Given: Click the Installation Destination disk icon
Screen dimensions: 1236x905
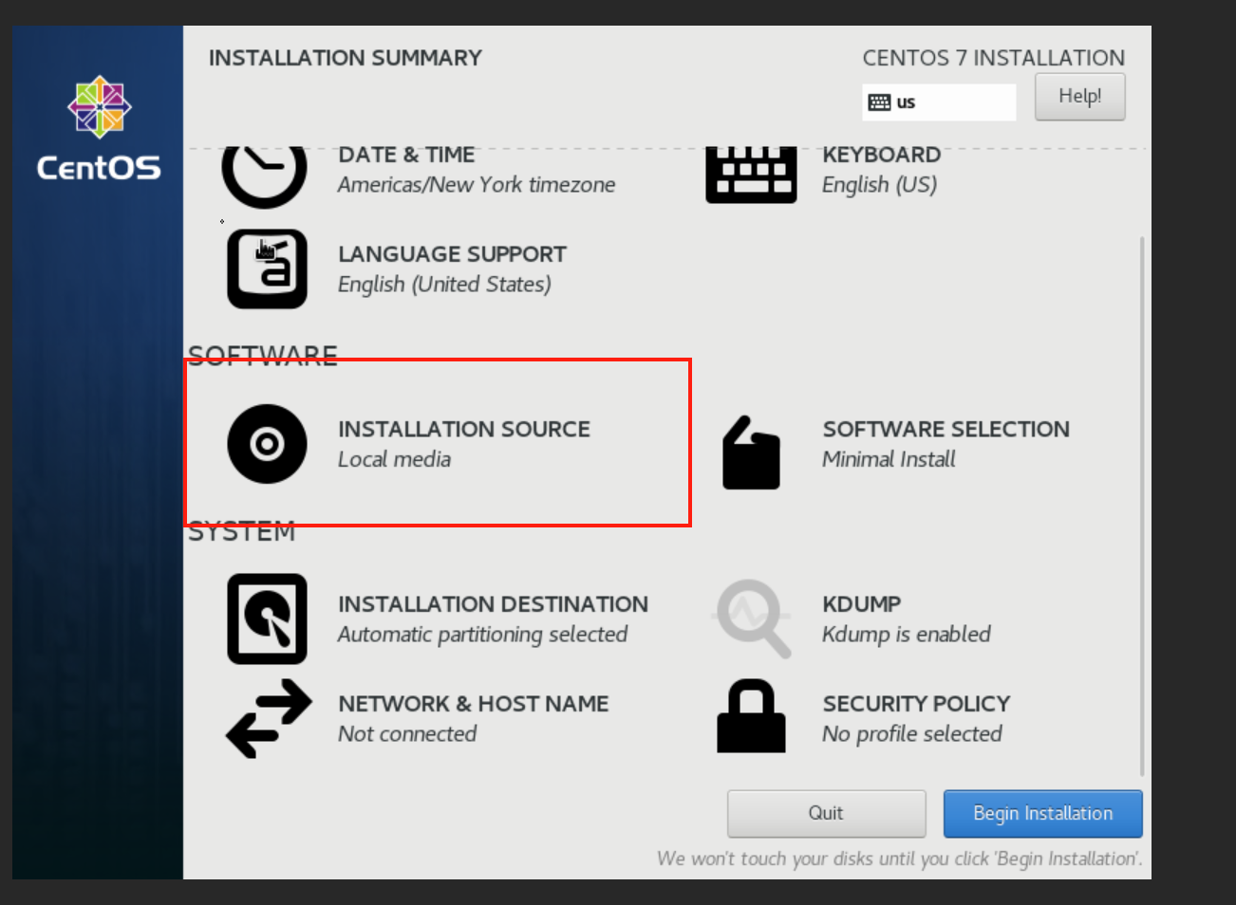Looking at the screenshot, I should (267, 619).
